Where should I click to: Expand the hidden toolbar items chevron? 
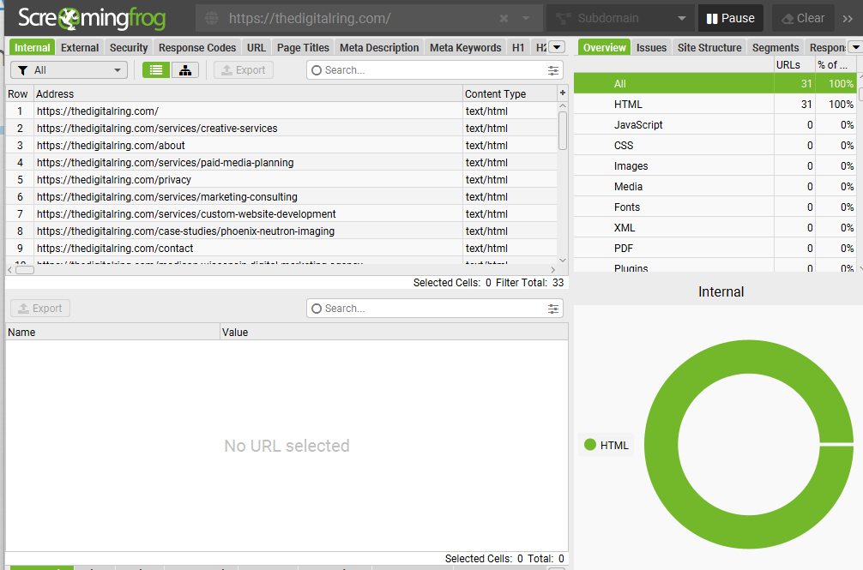pos(848,19)
